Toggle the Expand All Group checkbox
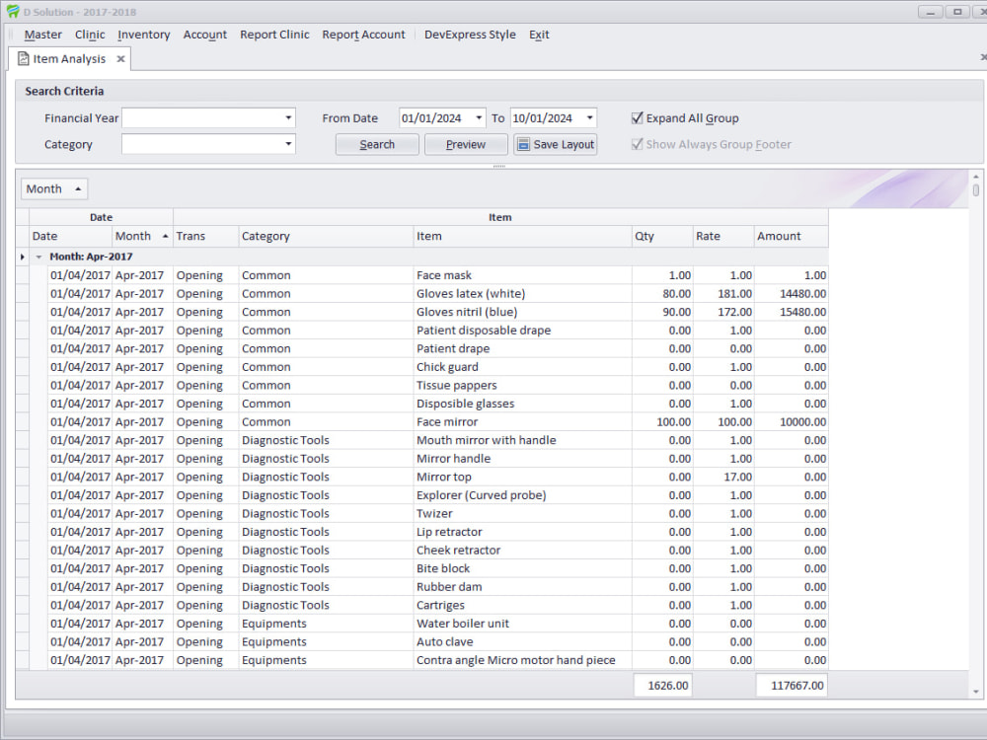The width and height of the screenshot is (987, 740). (x=638, y=118)
